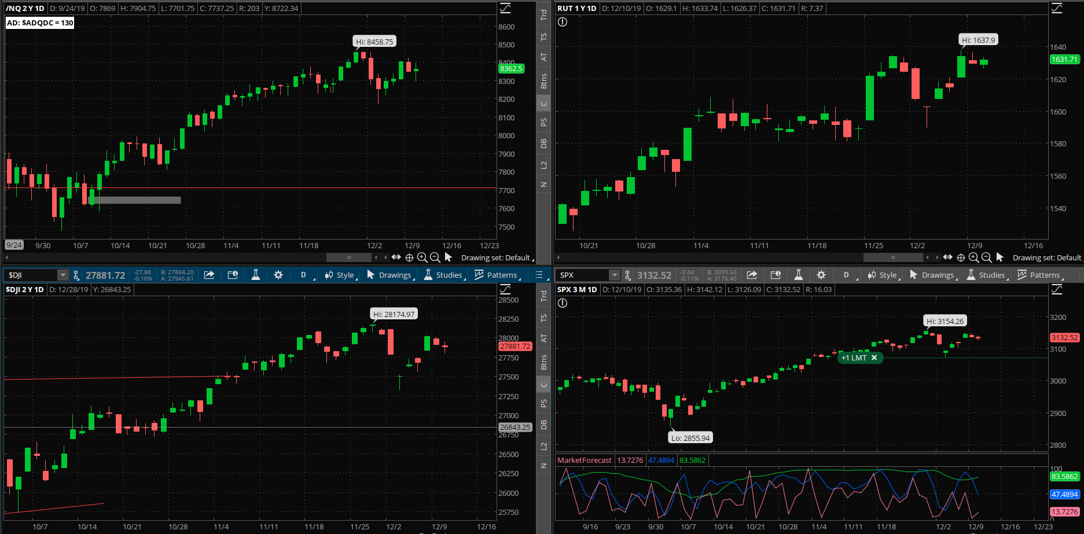
Task: Open product depth icon in $DJI toolbar
Action: pyautogui.click(x=233, y=275)
